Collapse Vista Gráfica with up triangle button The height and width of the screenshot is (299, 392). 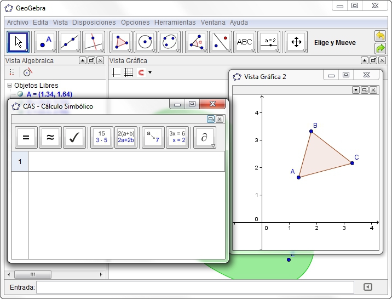[x=365, y=60]
